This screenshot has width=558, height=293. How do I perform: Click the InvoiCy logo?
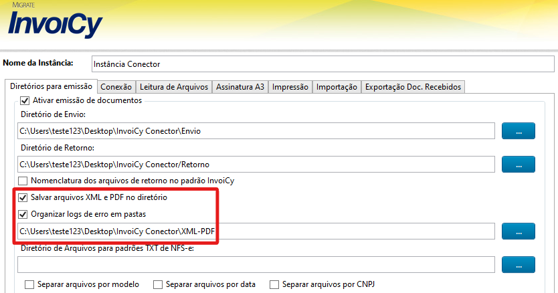click(55, 23)
